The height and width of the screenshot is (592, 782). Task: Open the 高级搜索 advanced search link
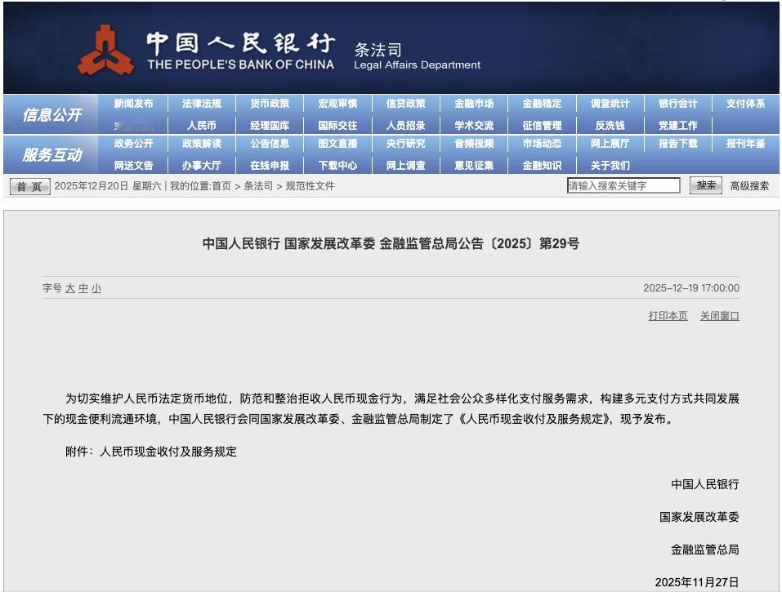click(x=749, y=185)
